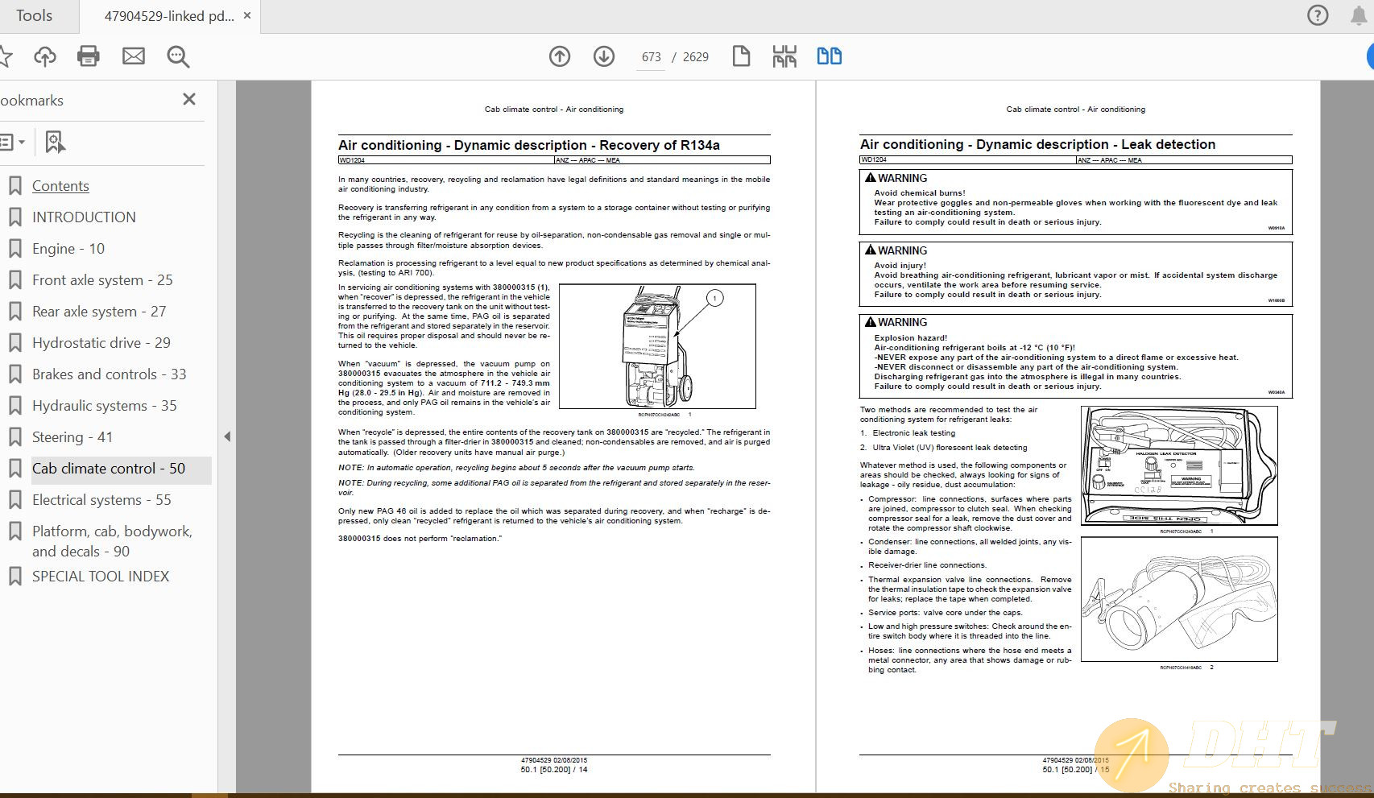This screenshot has height=798, width=1374.
Task: Click the recovery unit illustration
Action: tap(657, 347)
